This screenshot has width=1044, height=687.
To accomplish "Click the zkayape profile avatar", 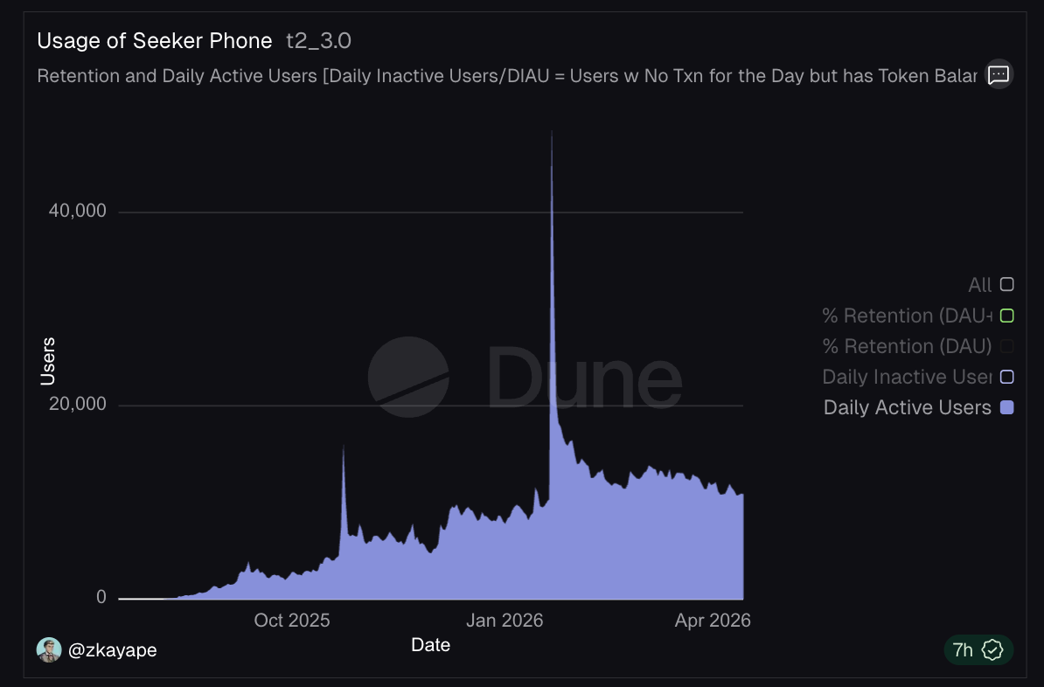I will 49,649.
